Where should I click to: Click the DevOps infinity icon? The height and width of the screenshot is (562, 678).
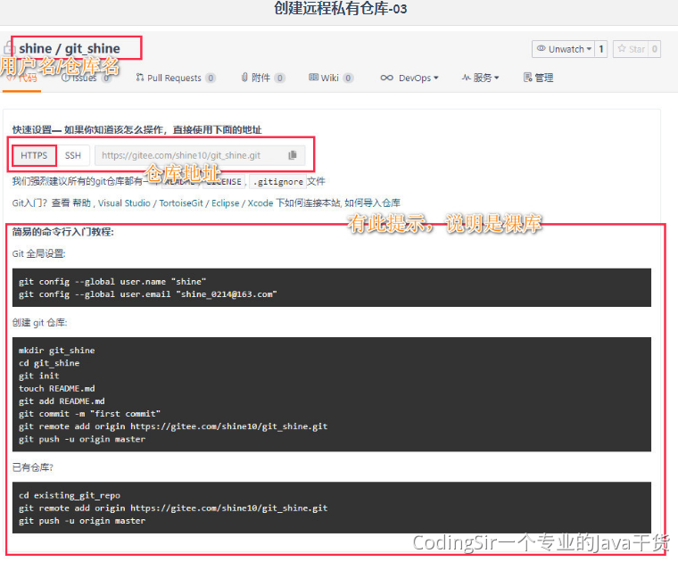pyautogui.click(x=386, y=78)
